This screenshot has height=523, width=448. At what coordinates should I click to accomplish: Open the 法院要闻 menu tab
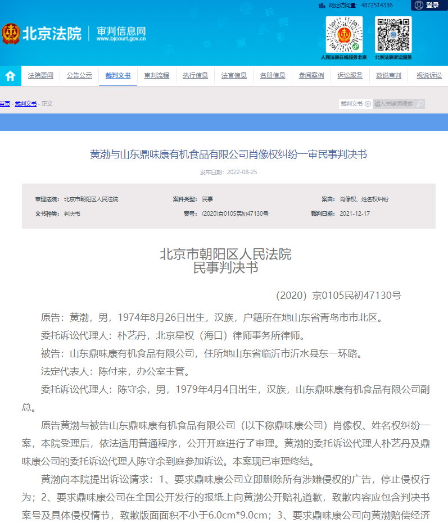click(40, 75)
